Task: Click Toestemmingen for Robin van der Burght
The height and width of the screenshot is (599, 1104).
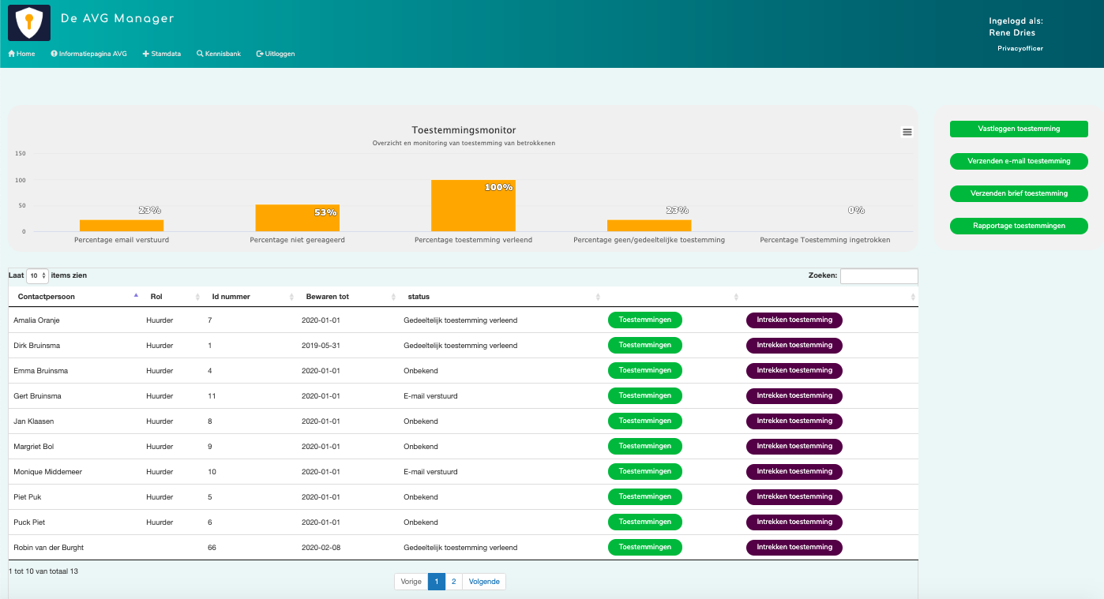Action: pyautogui.click(x=645, y=547)
